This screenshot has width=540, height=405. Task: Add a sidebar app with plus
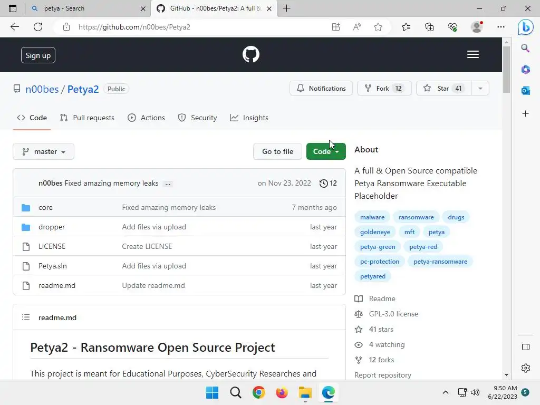(525, 114)
